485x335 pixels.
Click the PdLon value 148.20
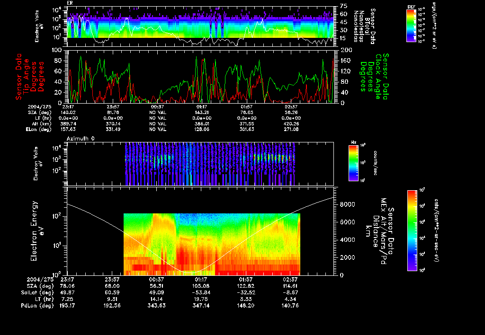coord(246,305)
